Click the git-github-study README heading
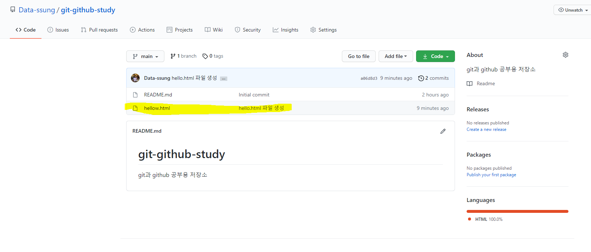The image size is (591, 252). (x=181, y=154)
